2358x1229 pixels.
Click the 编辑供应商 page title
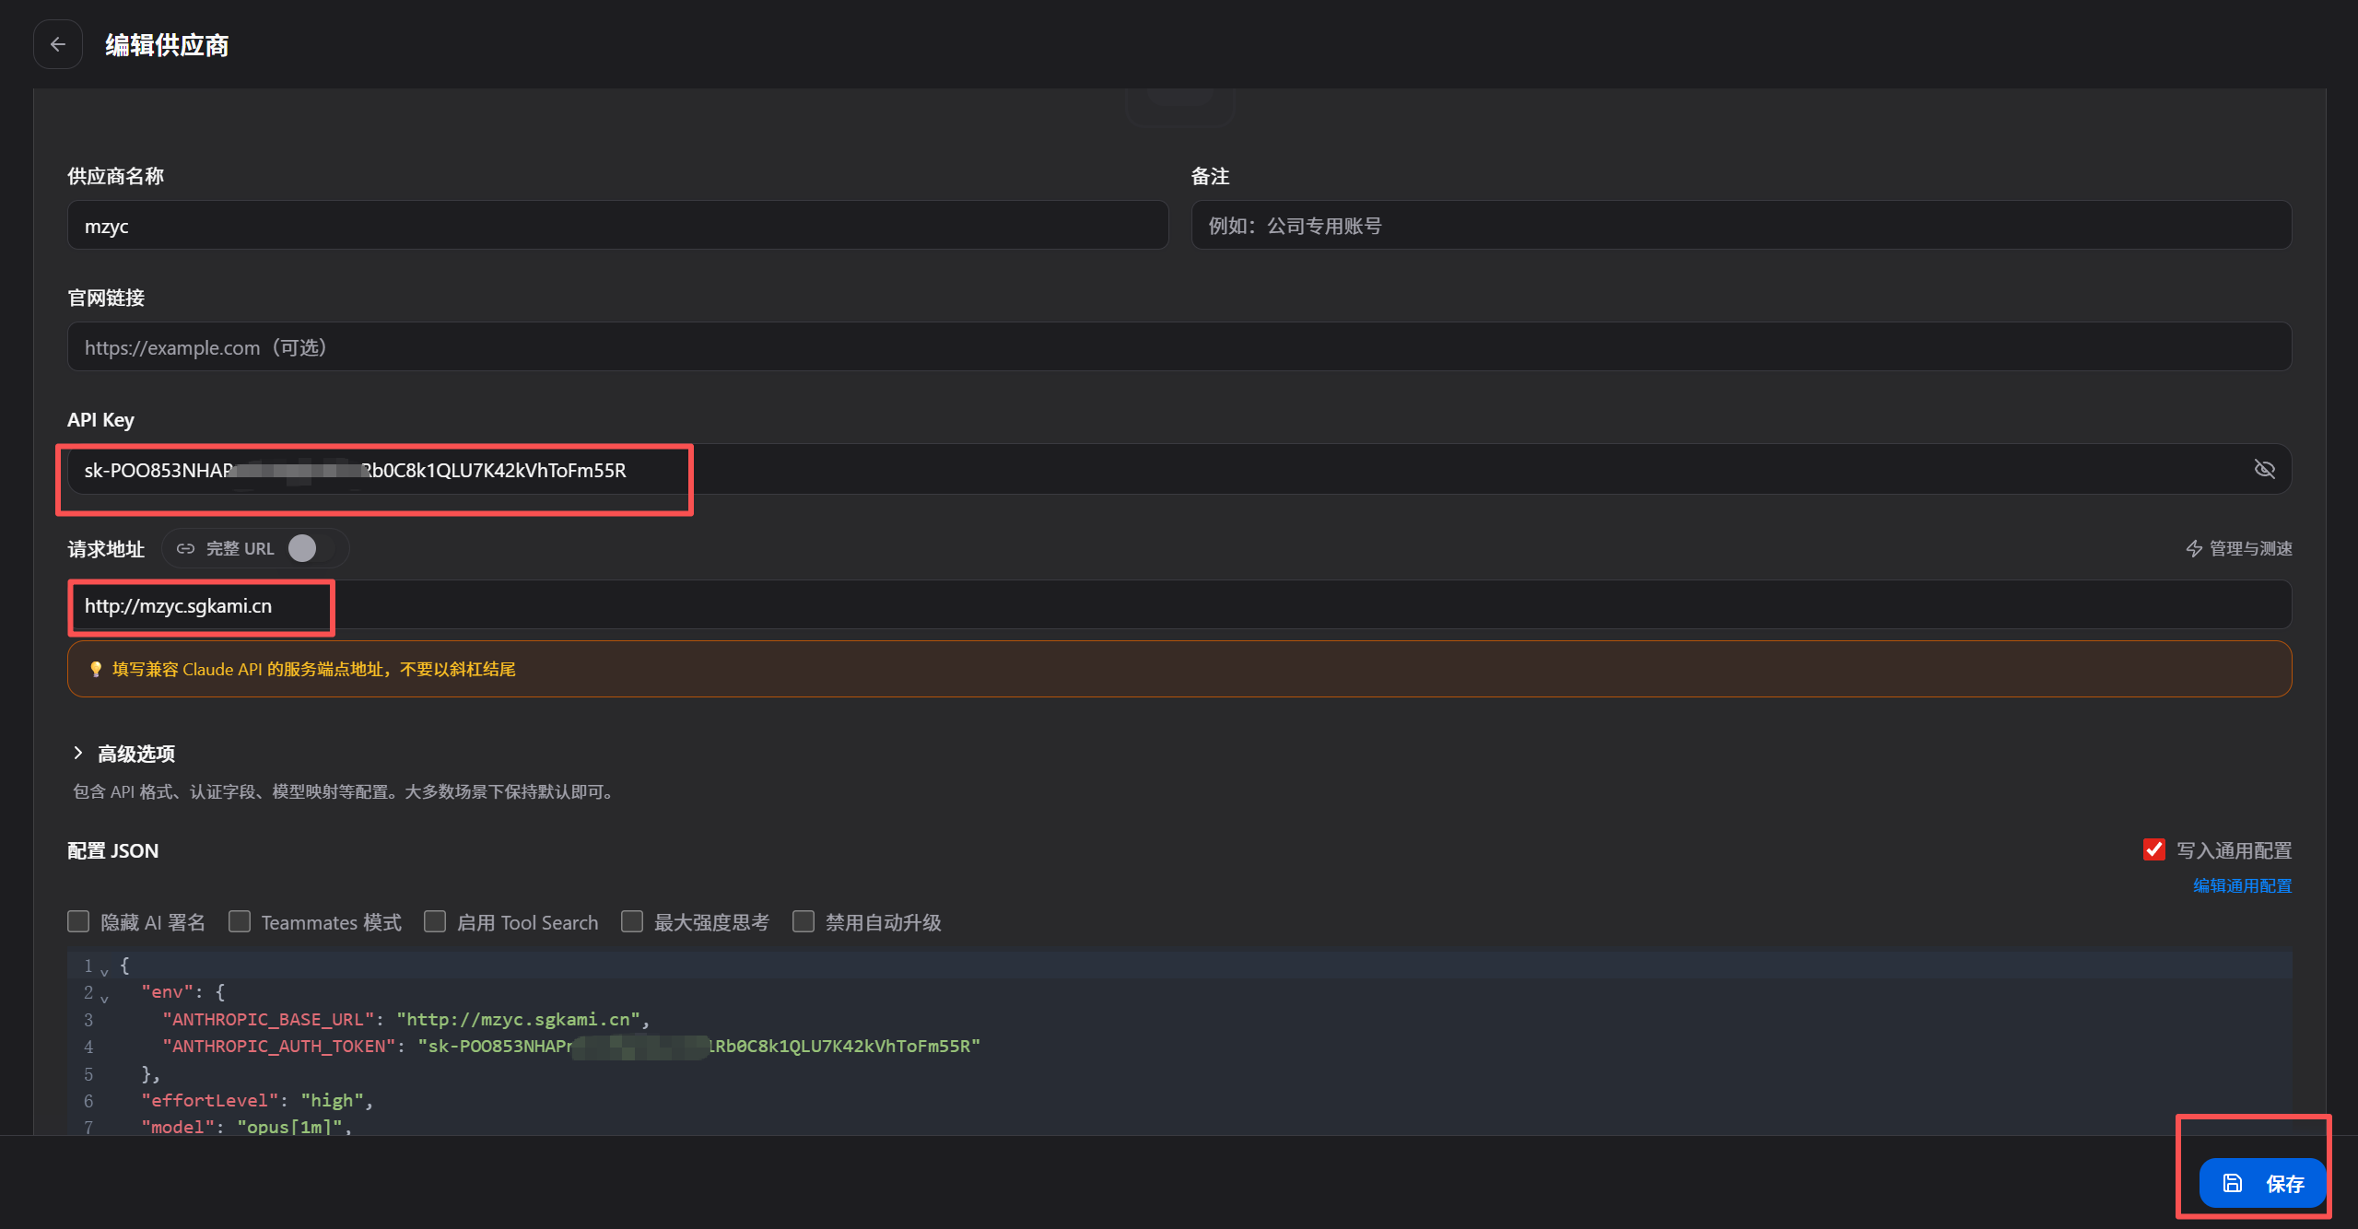167,45
